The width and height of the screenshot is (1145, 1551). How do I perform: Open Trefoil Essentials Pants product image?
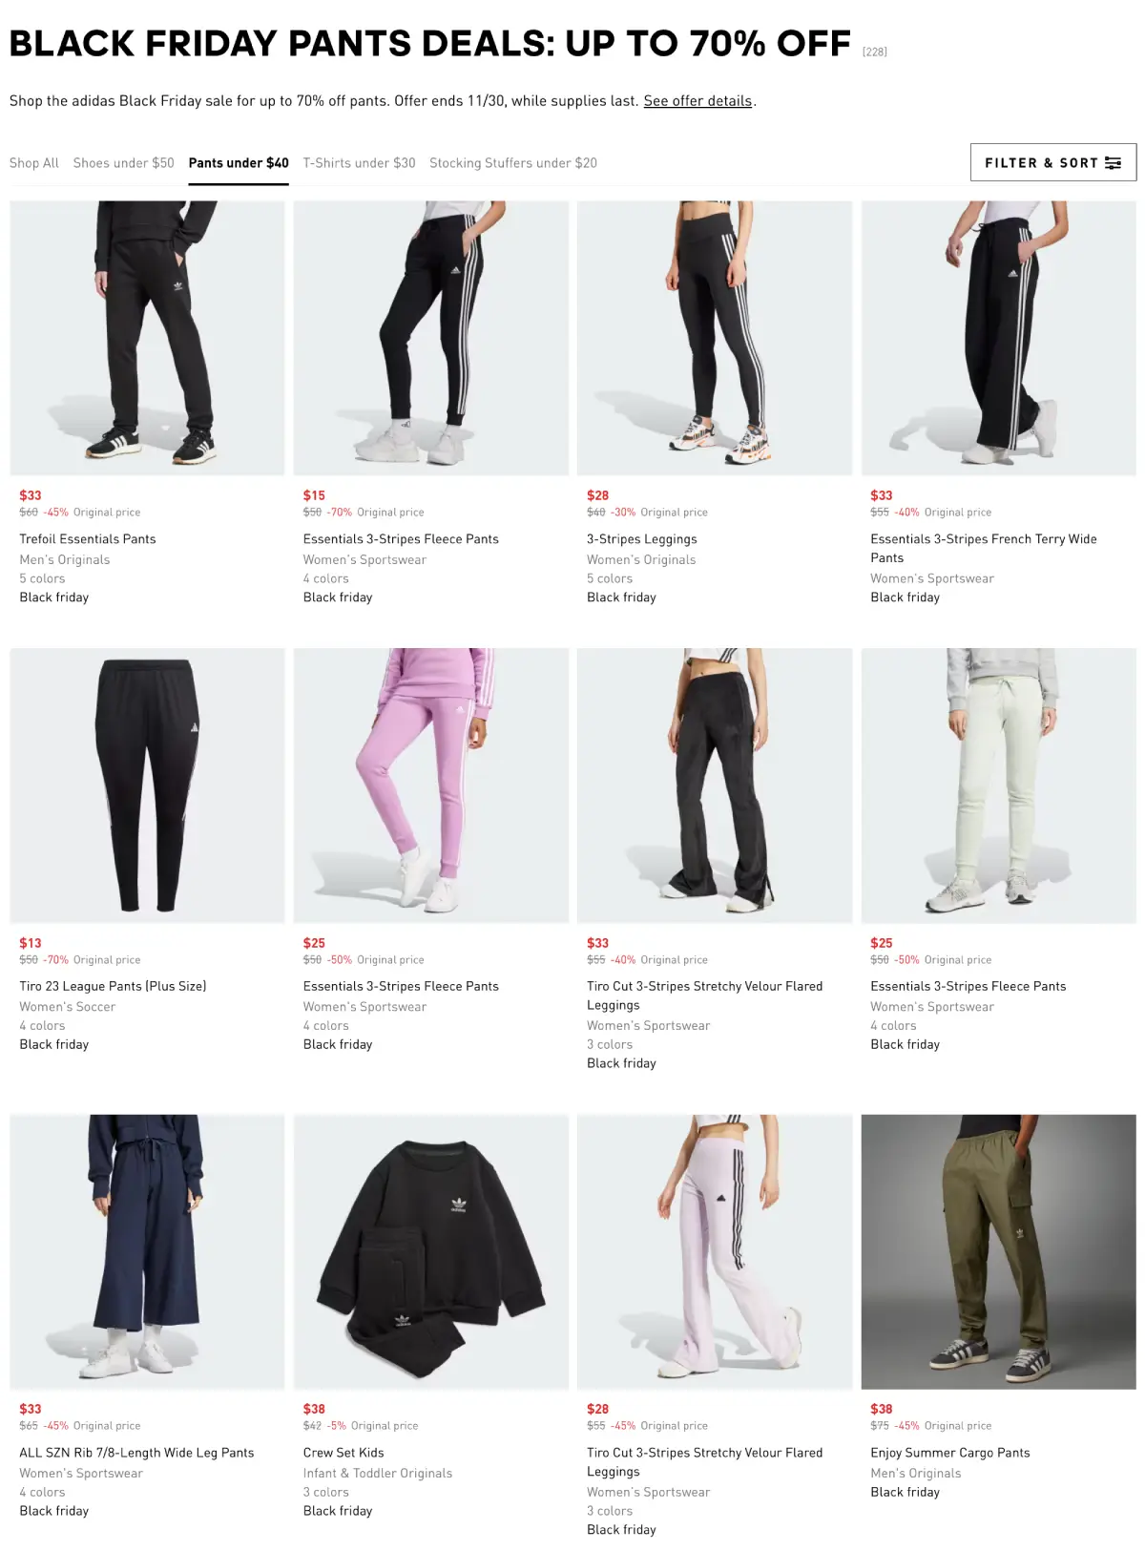pyautogui.click(x=147, y=338)
